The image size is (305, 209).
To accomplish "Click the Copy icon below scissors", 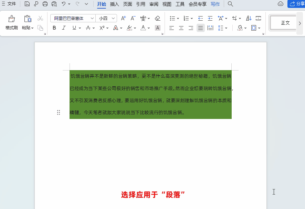I will click(40, 28).
